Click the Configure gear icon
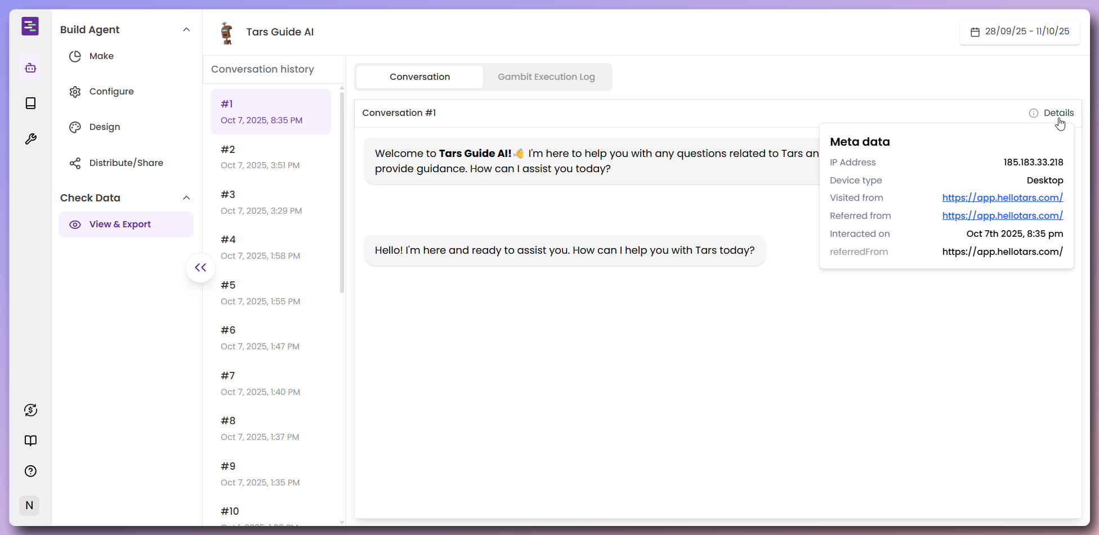 [75, 92]
